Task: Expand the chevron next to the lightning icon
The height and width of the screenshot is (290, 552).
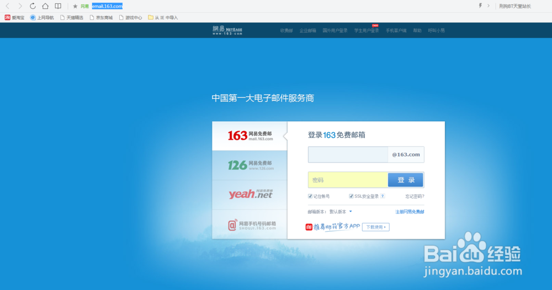Action: tap(489, 6)
